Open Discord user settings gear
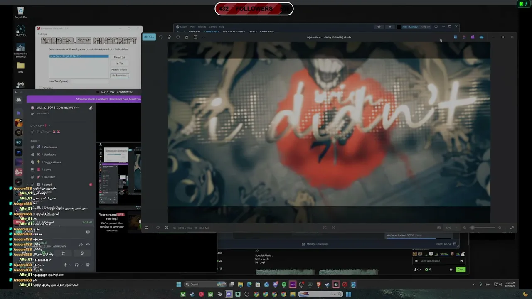Screen dimensions: 532x299 tap(88, 265)
